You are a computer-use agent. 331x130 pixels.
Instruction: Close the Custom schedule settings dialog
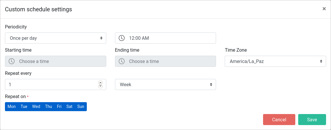point(324,9)
